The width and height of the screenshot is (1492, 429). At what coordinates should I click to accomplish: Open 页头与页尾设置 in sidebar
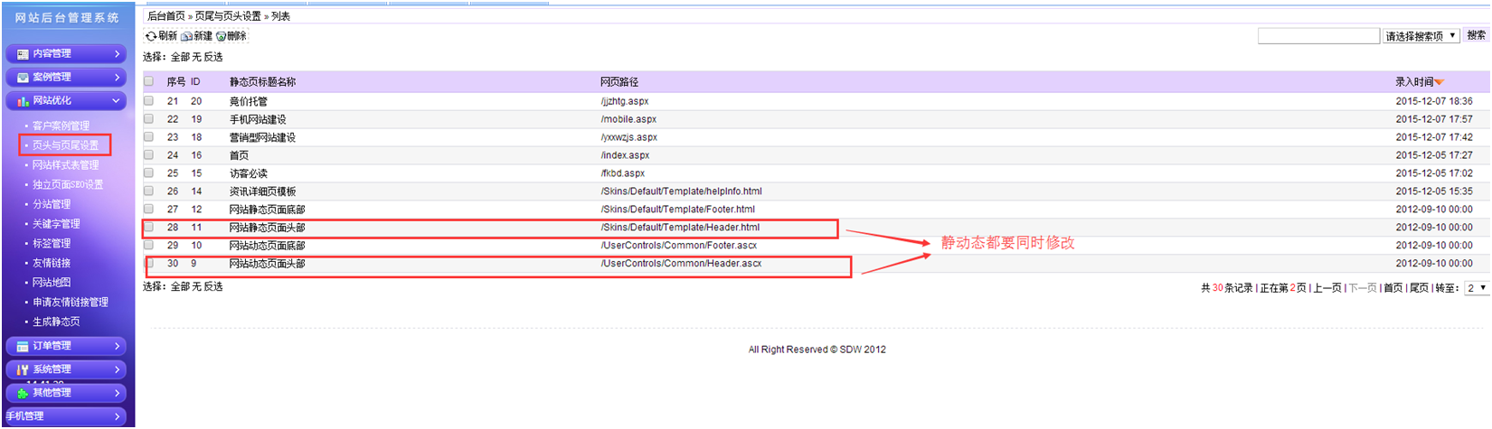[x=65, y=145]
